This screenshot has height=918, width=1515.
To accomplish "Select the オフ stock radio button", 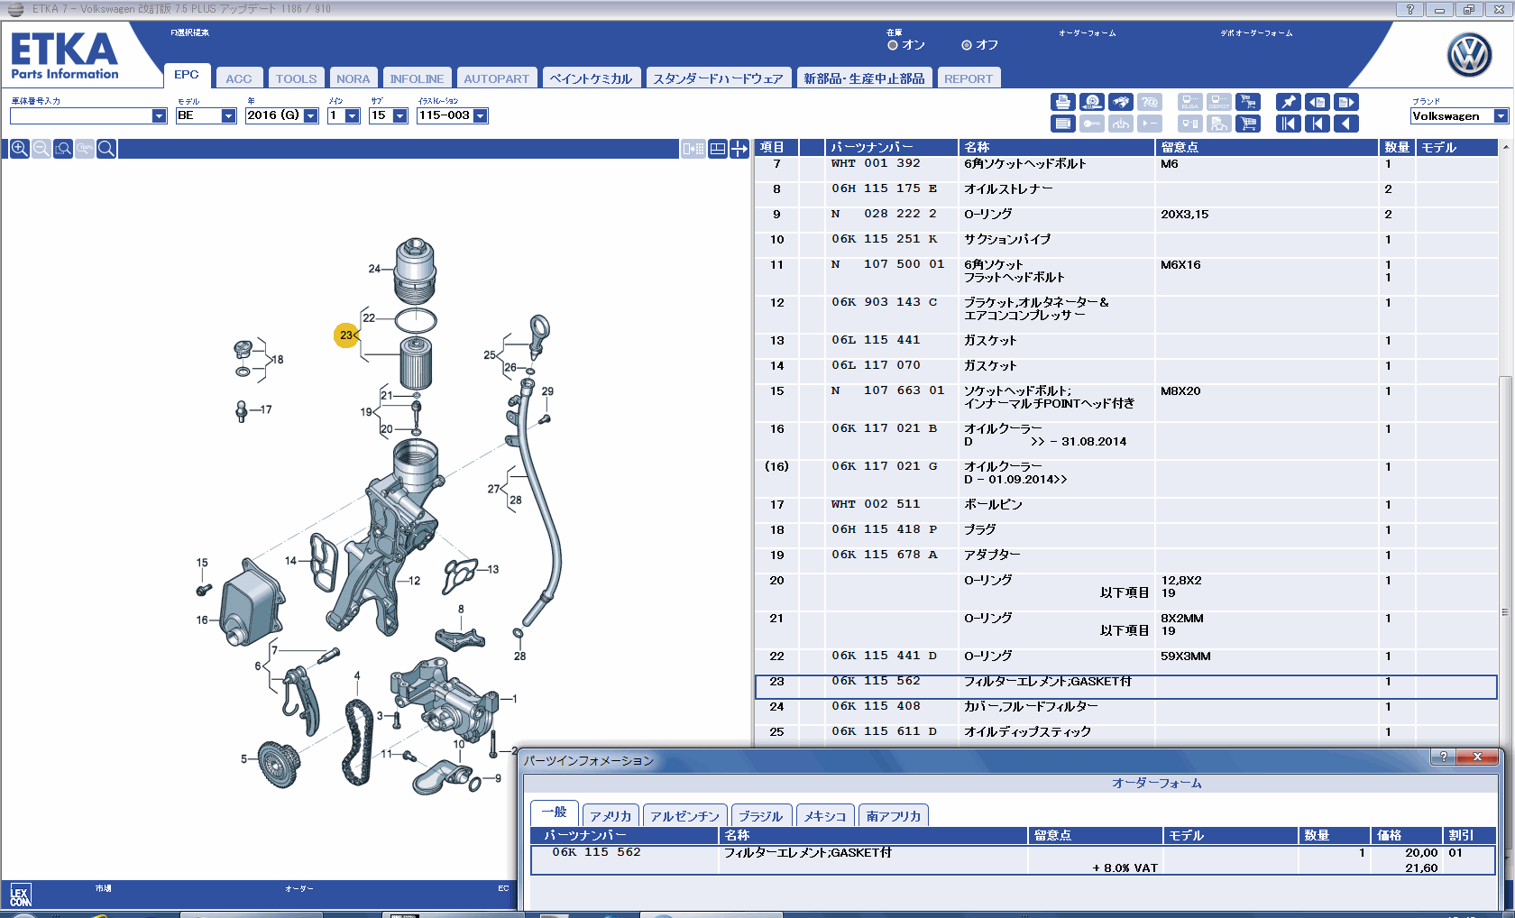I will point(967,45).
